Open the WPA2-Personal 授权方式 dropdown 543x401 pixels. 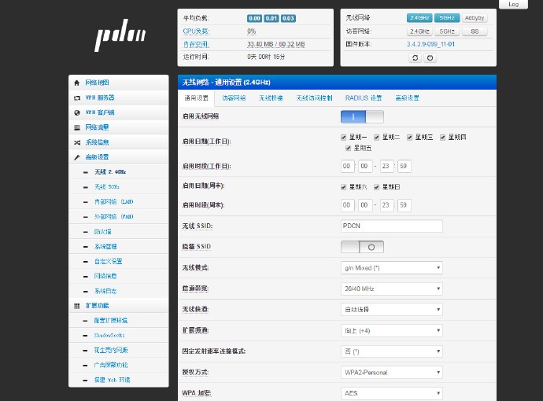392,372
